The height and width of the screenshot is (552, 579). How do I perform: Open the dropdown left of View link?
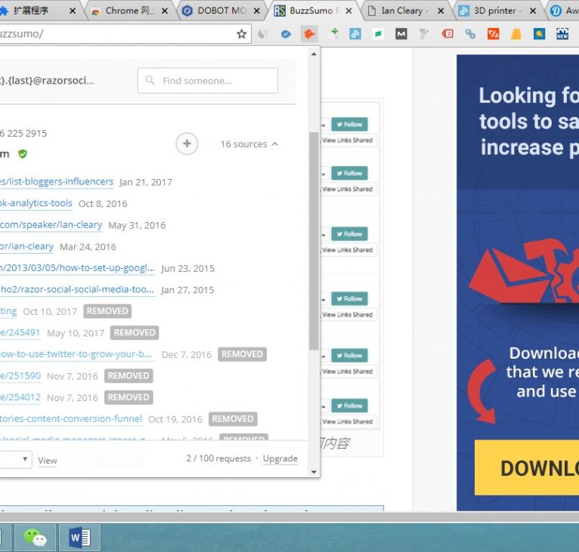[x=15, y=459]
